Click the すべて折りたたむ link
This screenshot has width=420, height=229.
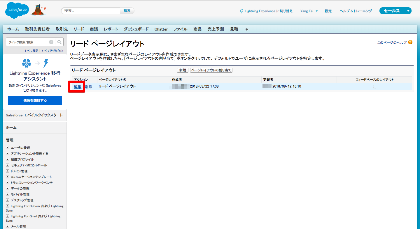[52, 51]
